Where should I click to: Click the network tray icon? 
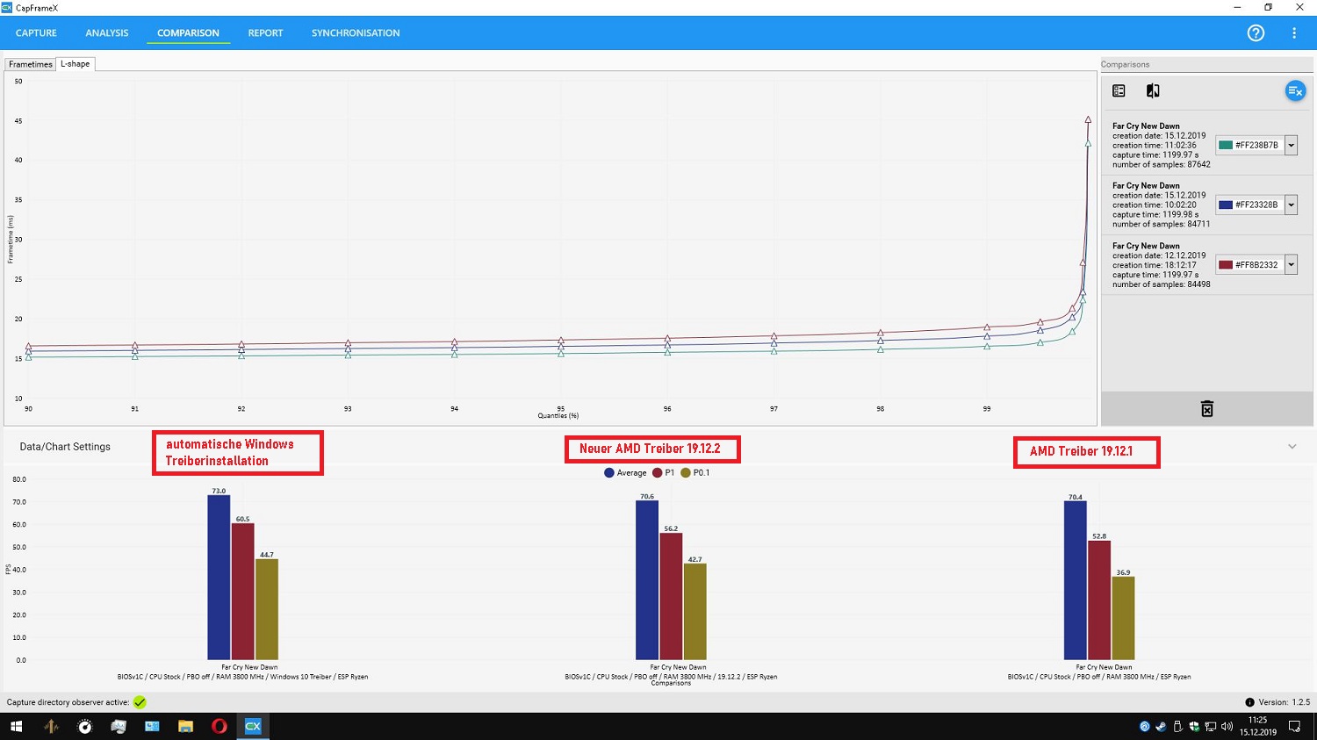click(1211, 726)
